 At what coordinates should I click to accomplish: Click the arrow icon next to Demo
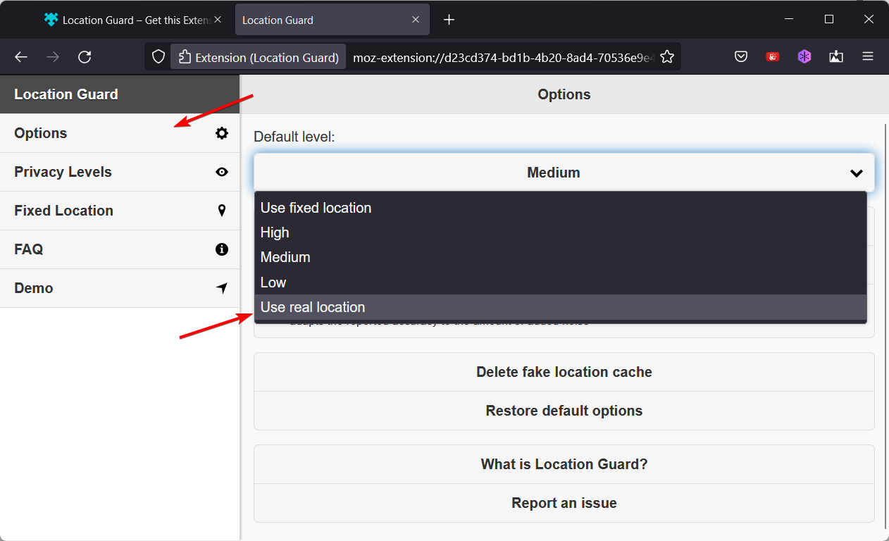point(222,288)
